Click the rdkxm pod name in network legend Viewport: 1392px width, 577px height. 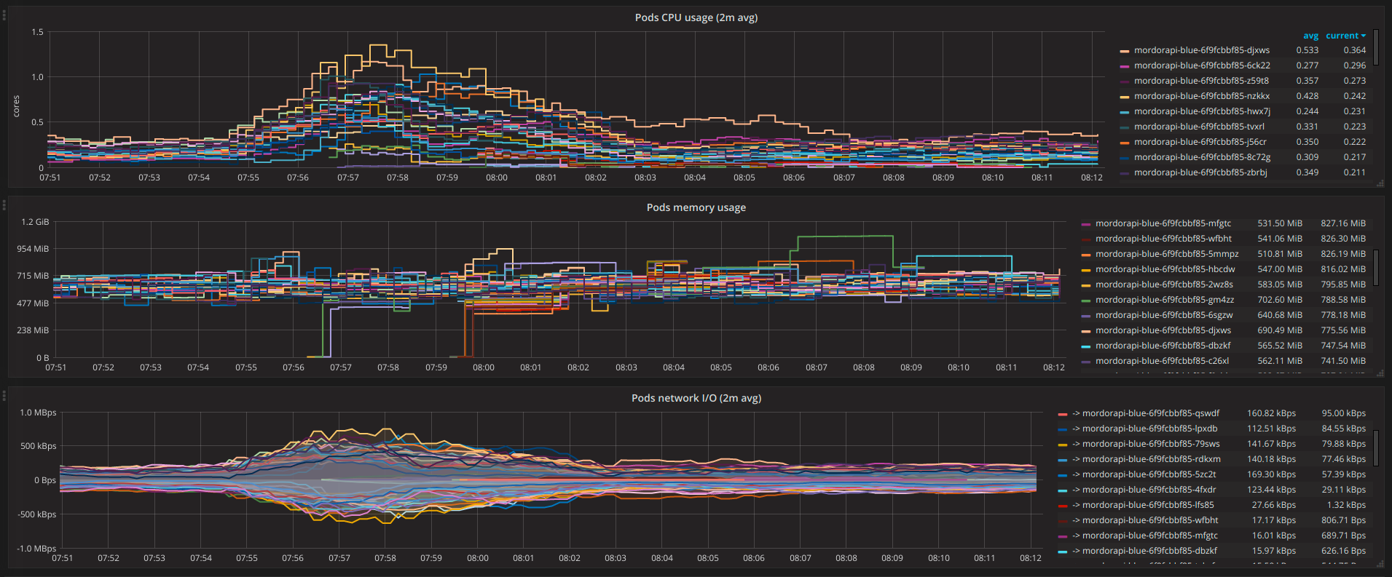click(x=1151, y=459)
